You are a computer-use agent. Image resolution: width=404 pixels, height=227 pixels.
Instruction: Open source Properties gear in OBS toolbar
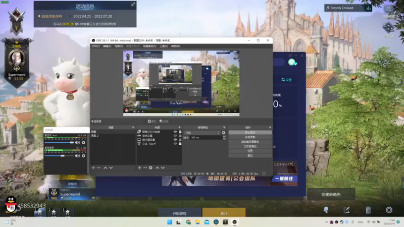(152, 121)
